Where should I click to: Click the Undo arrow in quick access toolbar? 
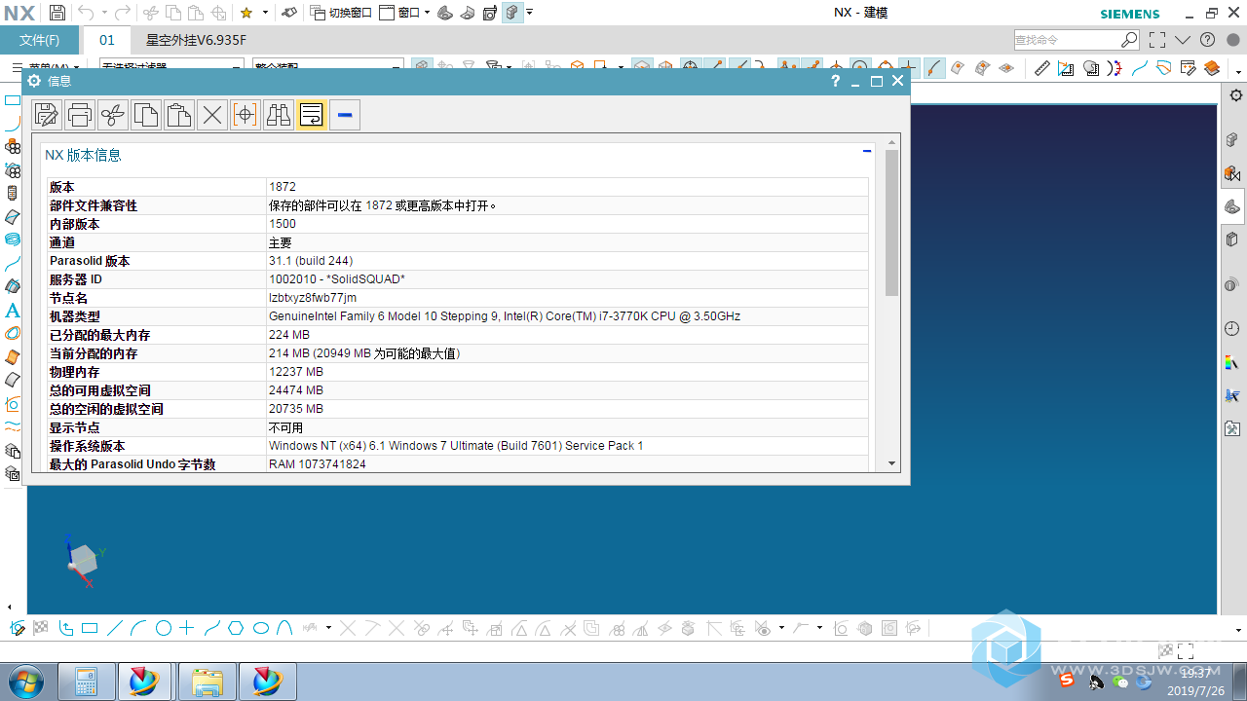(86, 13)
